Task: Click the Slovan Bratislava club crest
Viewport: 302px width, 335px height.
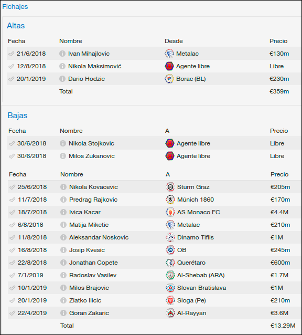Action: tap(170, 288)
